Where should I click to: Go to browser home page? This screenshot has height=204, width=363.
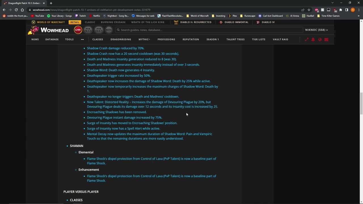(22, 10)
